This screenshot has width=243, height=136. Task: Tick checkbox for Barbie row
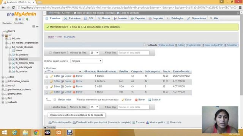[47, 77]
